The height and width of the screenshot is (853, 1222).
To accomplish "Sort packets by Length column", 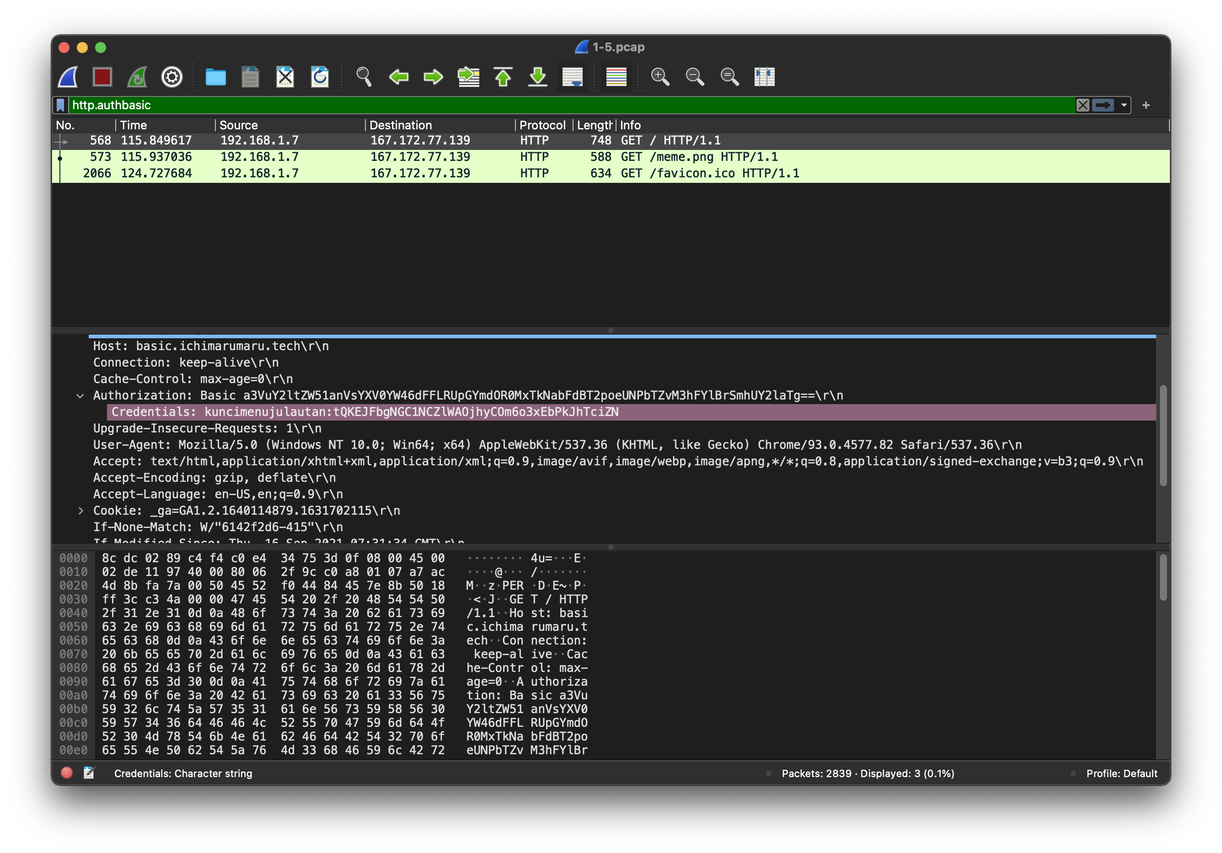I will 594,126.
